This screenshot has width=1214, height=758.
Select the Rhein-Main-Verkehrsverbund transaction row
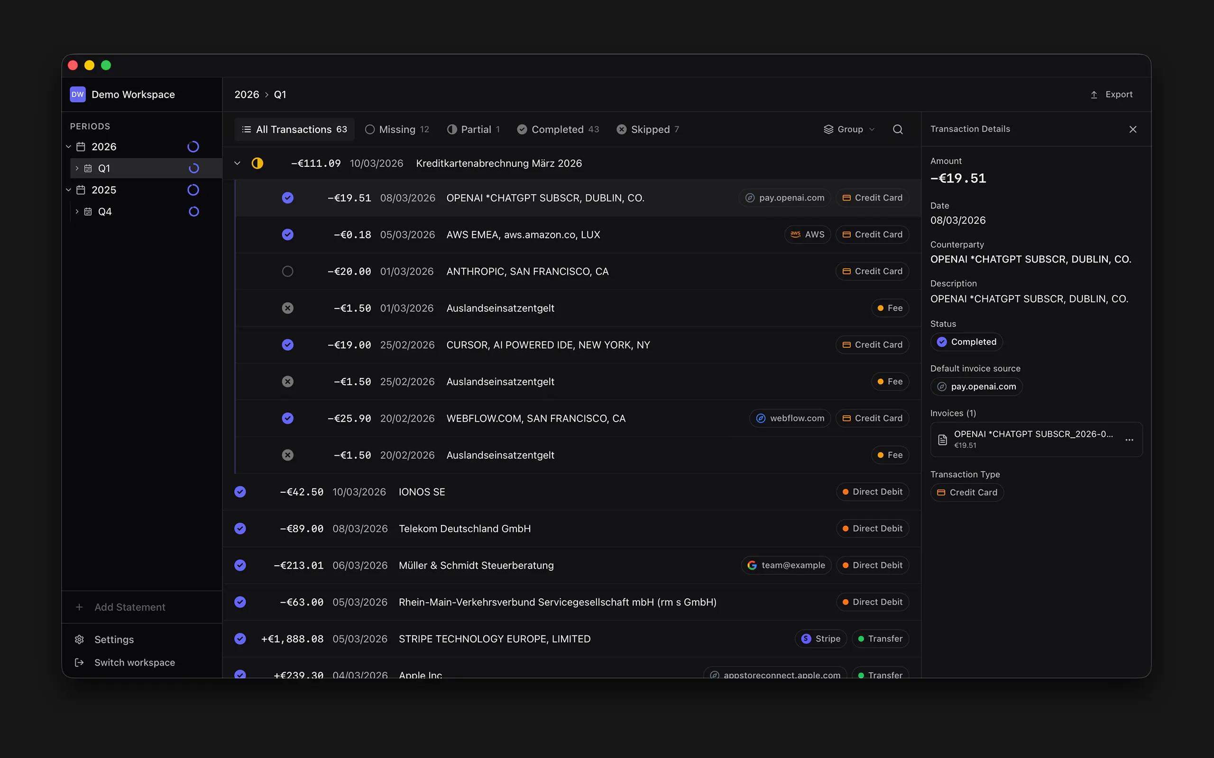click(572, 602)
